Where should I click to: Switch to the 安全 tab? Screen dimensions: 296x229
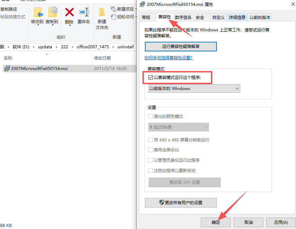coord(200,18)
